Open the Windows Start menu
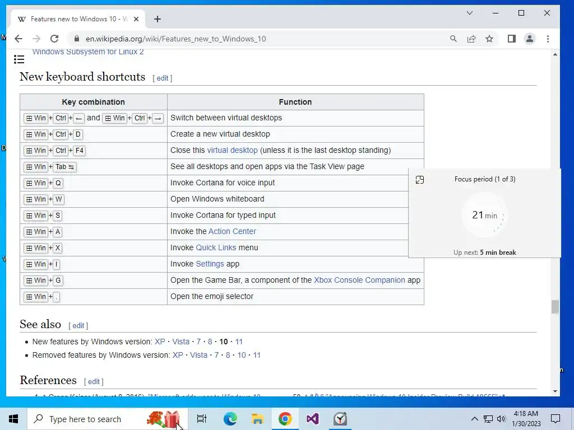Viewport: 574px width, 430px height. 13,419
